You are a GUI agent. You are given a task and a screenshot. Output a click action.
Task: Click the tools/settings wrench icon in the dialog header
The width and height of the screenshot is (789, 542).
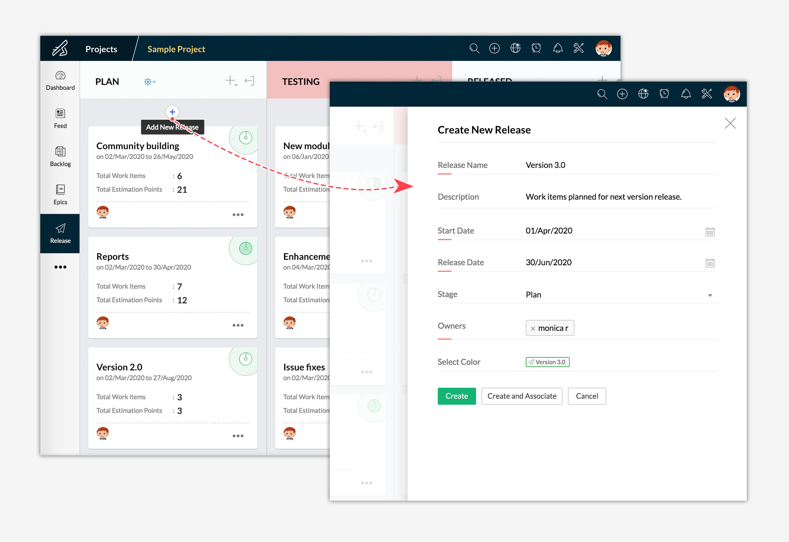coord(706,94)
